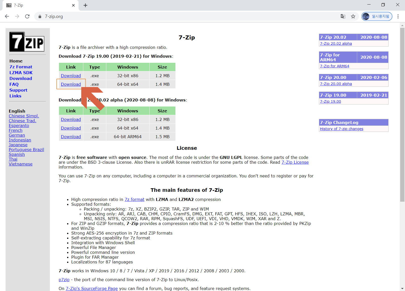Open the p7zip link
Screen dimensions: 405x291
pyautogui.click(x=64, y=280)
